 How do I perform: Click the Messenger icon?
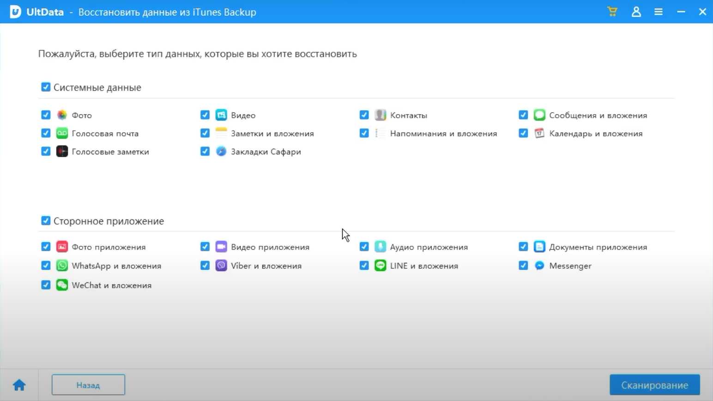tap(539, 266)
